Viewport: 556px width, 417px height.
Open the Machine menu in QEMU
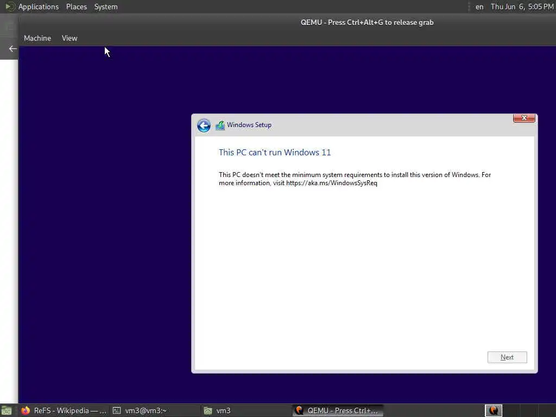point(37,39)
